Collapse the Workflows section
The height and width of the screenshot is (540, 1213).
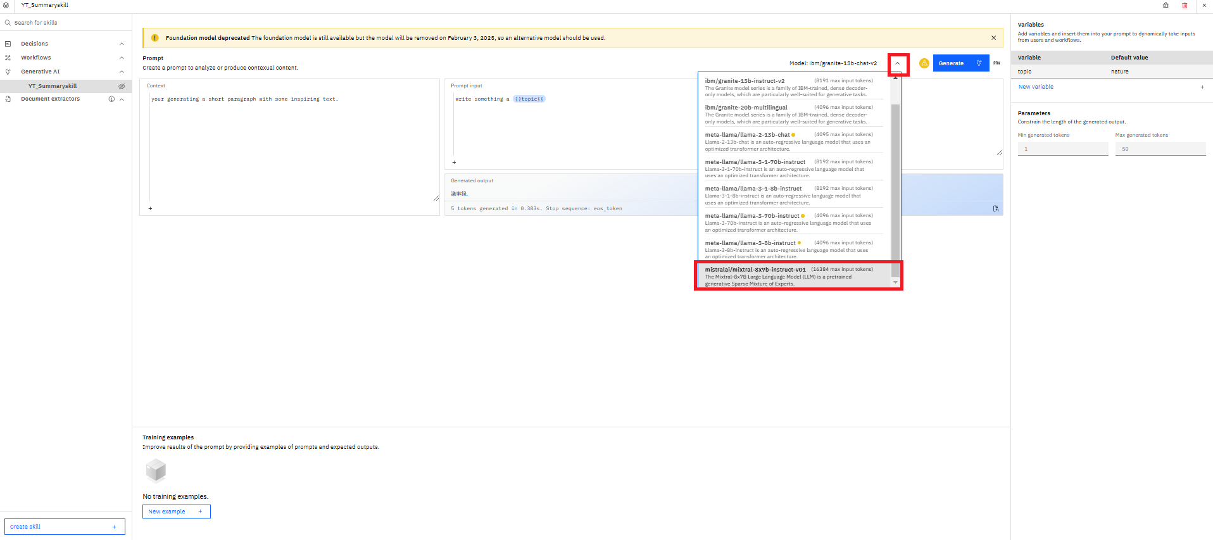(122, 58)
